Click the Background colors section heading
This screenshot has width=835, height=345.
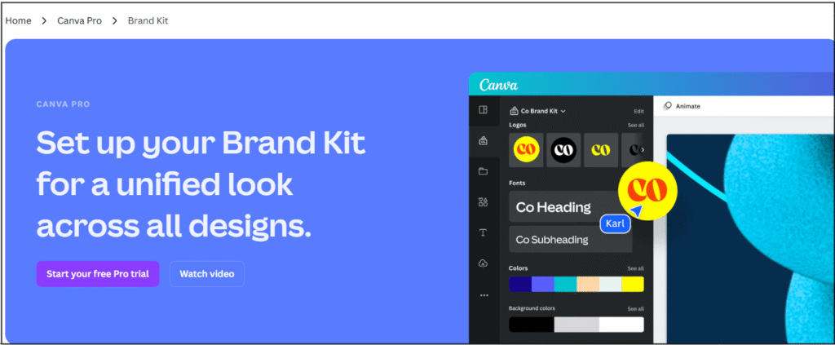(533, 309)
